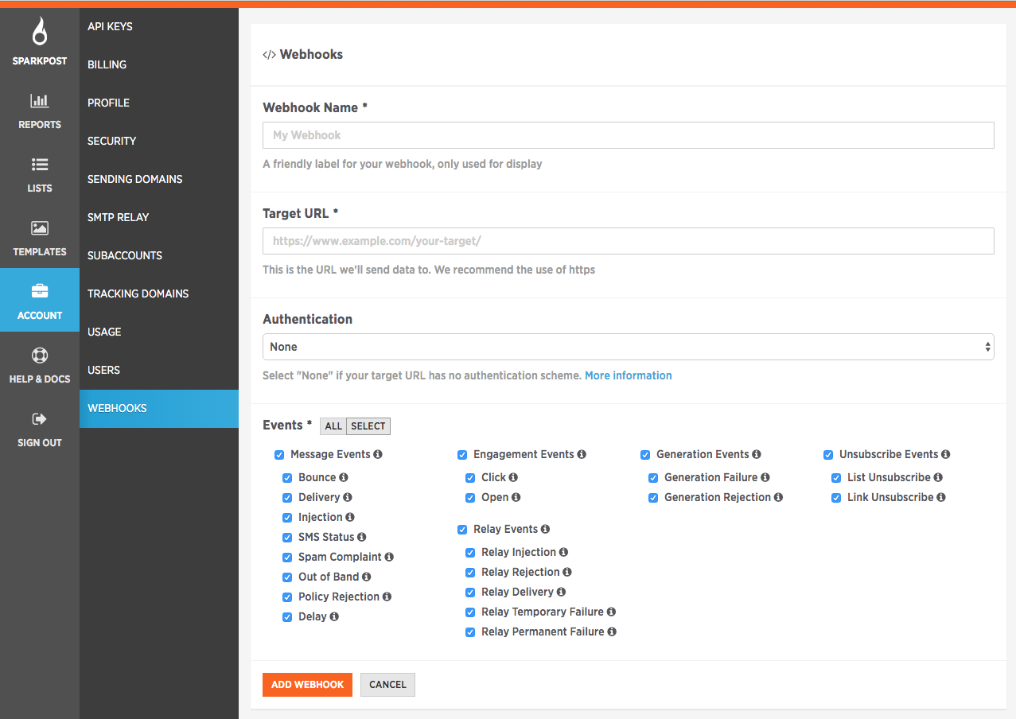Screen dimensions: 1016x719
Task: Open the More information link
Action: pos(628,375)
